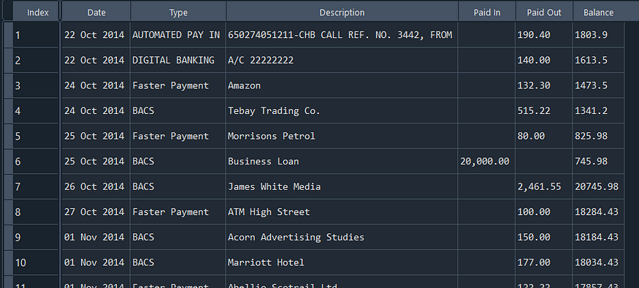Select the 26 Oct 2014 date cell
The width and height of the screenshot is (639, 288).
[96, 186]
